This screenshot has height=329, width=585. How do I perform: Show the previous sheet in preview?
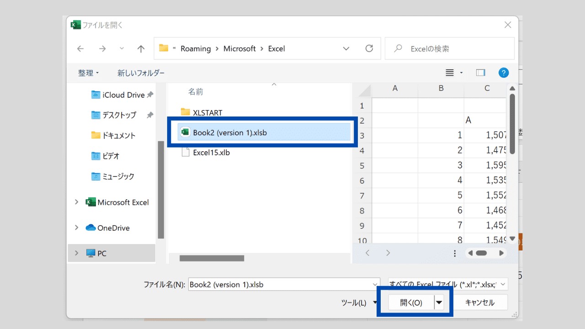[367, 253]
